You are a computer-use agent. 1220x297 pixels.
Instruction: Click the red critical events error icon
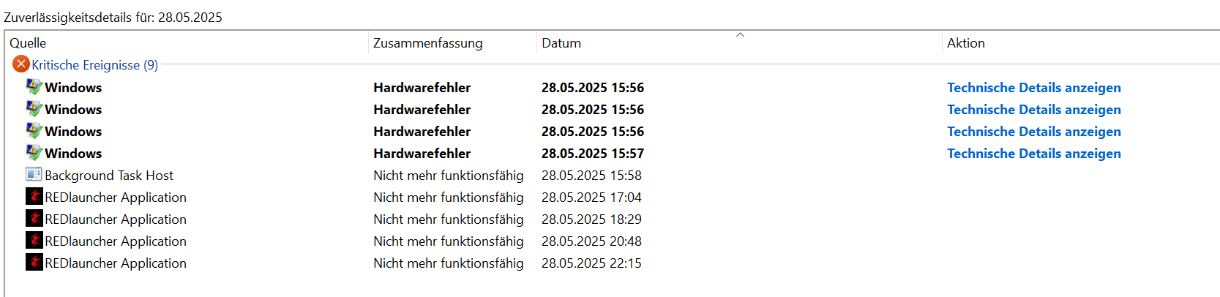[x=21, y=64]
